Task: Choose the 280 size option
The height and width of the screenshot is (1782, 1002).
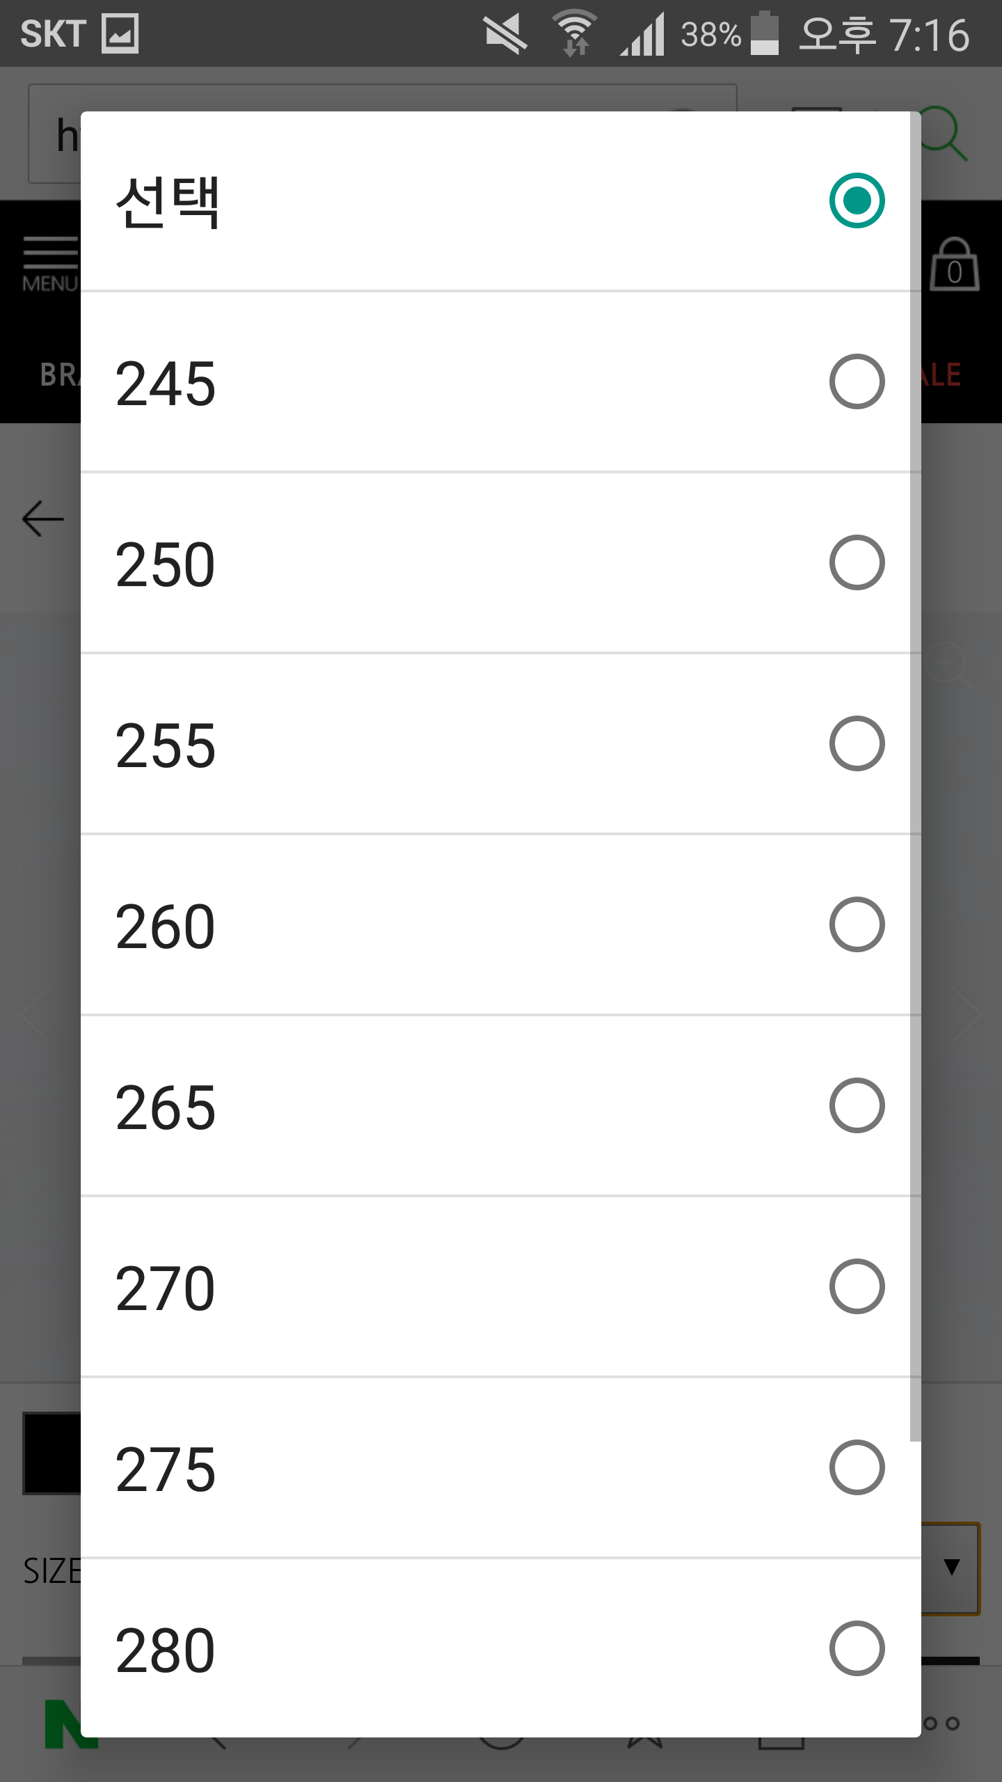Action: coord(500,1648)
